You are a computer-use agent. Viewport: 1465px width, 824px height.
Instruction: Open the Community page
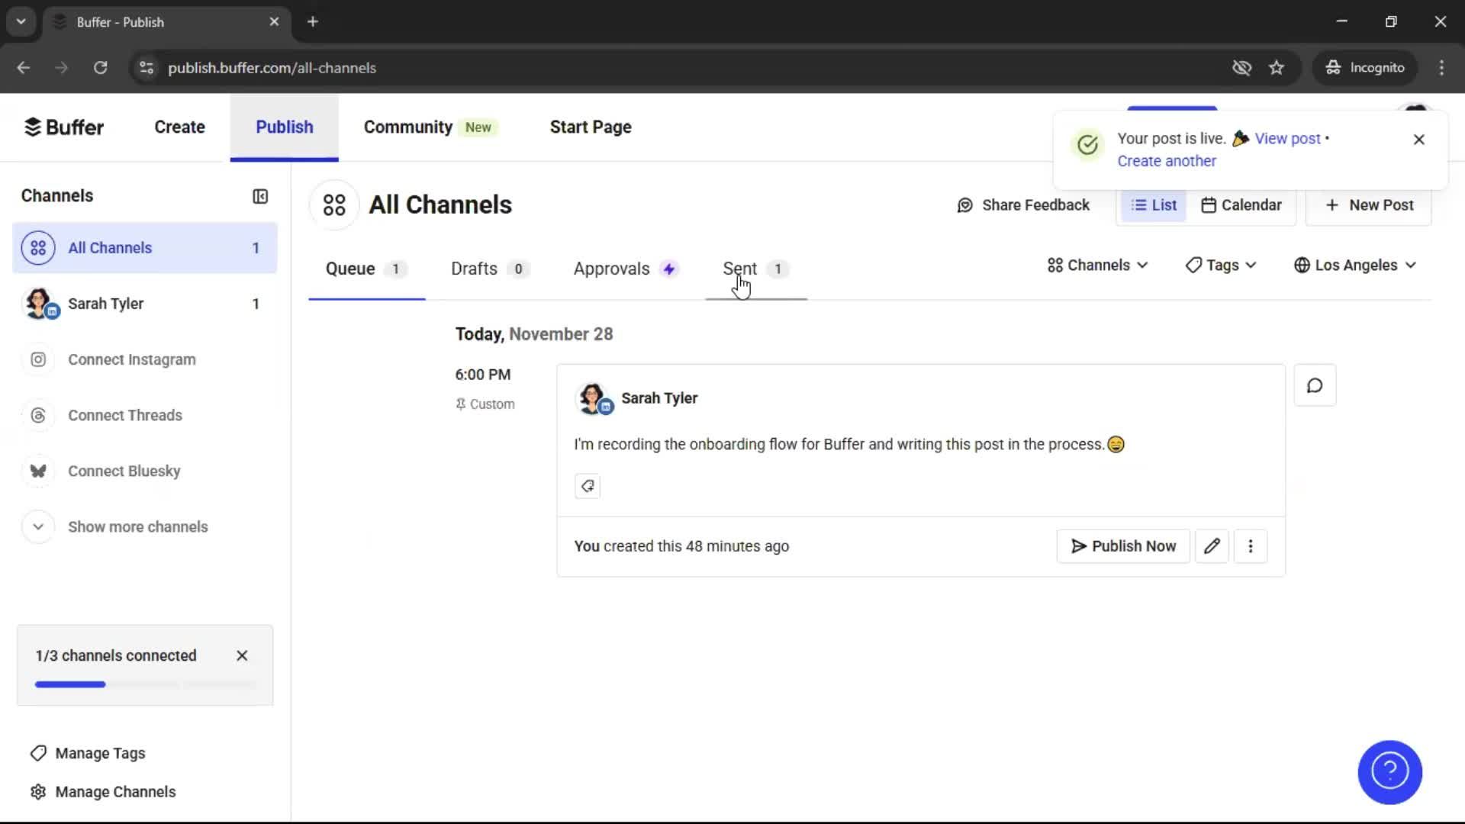pos(407,127)
